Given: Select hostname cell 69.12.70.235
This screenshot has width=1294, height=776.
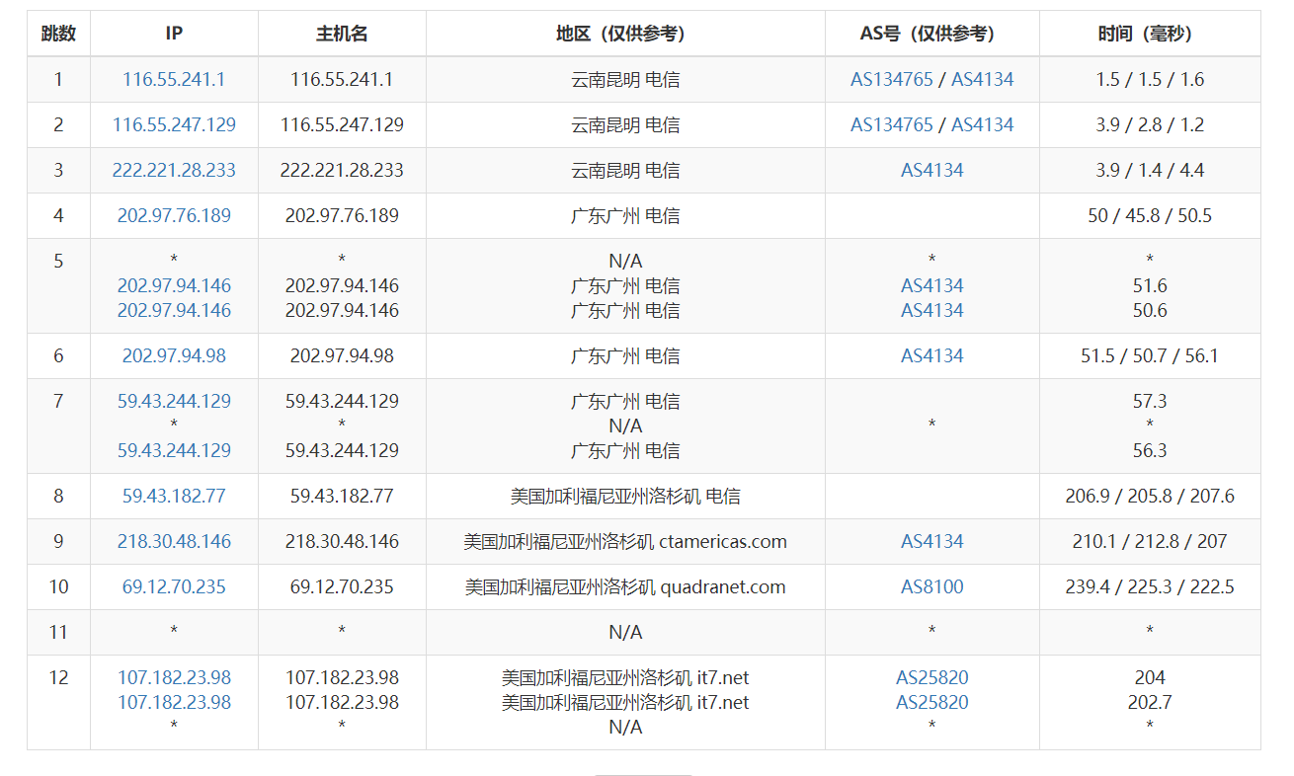Looking at the screenshot, I should (342, 587).
